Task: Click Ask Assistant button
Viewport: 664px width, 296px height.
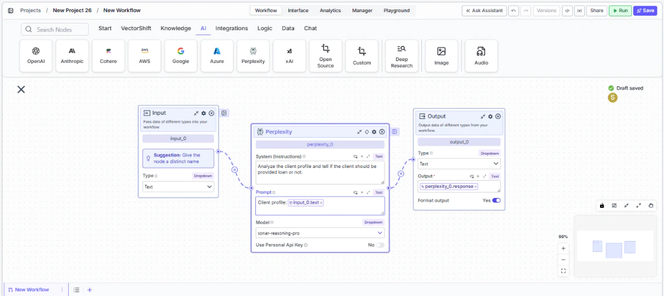Action: coord(484,11)
